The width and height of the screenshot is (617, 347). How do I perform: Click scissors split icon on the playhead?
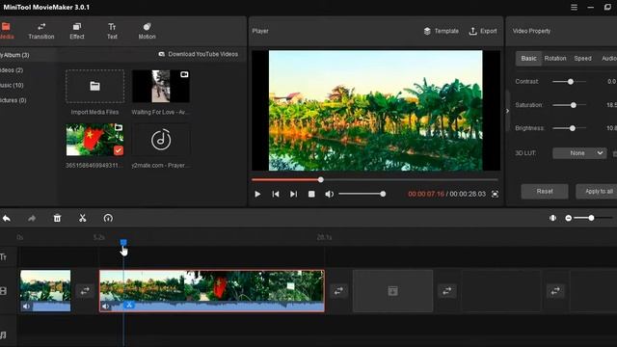coord(128,305)
